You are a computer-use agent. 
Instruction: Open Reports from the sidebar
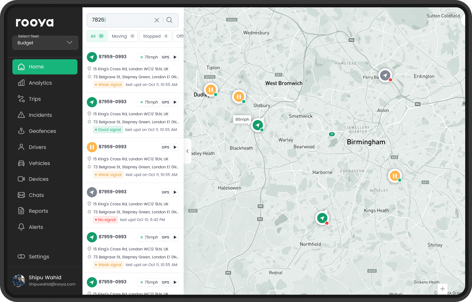[38, 211]
